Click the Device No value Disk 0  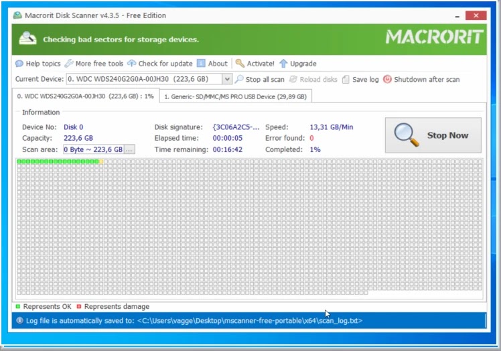click(73, 127)
